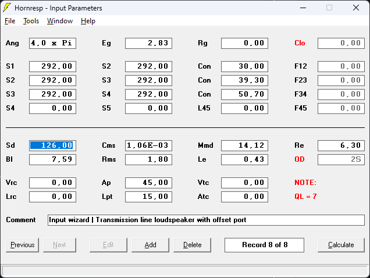Go to the Previous record

[x=23, y=245]
